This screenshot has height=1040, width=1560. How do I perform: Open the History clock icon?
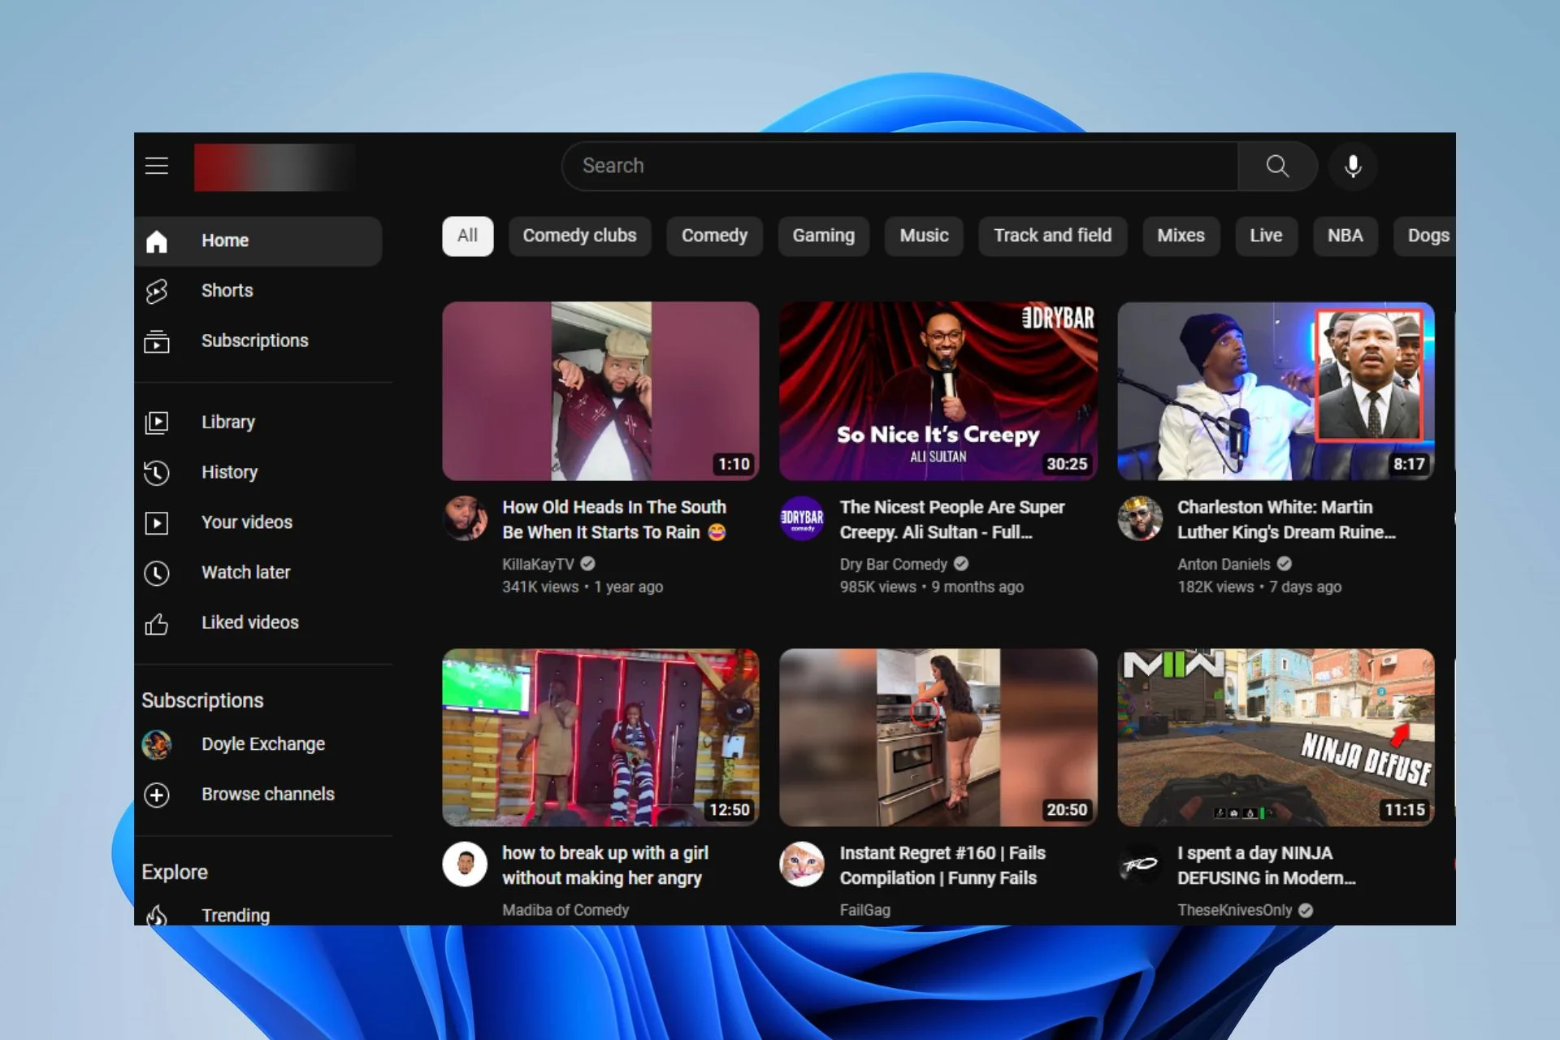coord(157,473)
